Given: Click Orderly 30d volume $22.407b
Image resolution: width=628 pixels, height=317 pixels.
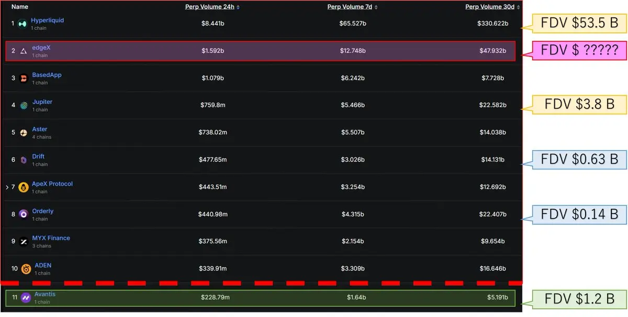Looking at the screenshot, I should click(x=493, y=214).
